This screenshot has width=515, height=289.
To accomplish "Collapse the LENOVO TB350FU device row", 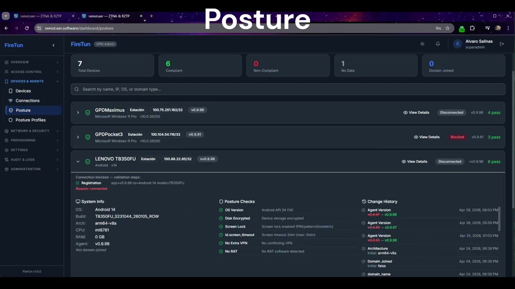I will (x=78, y=162).
